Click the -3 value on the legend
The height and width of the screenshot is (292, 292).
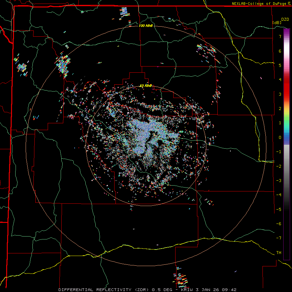coord(279,180)
